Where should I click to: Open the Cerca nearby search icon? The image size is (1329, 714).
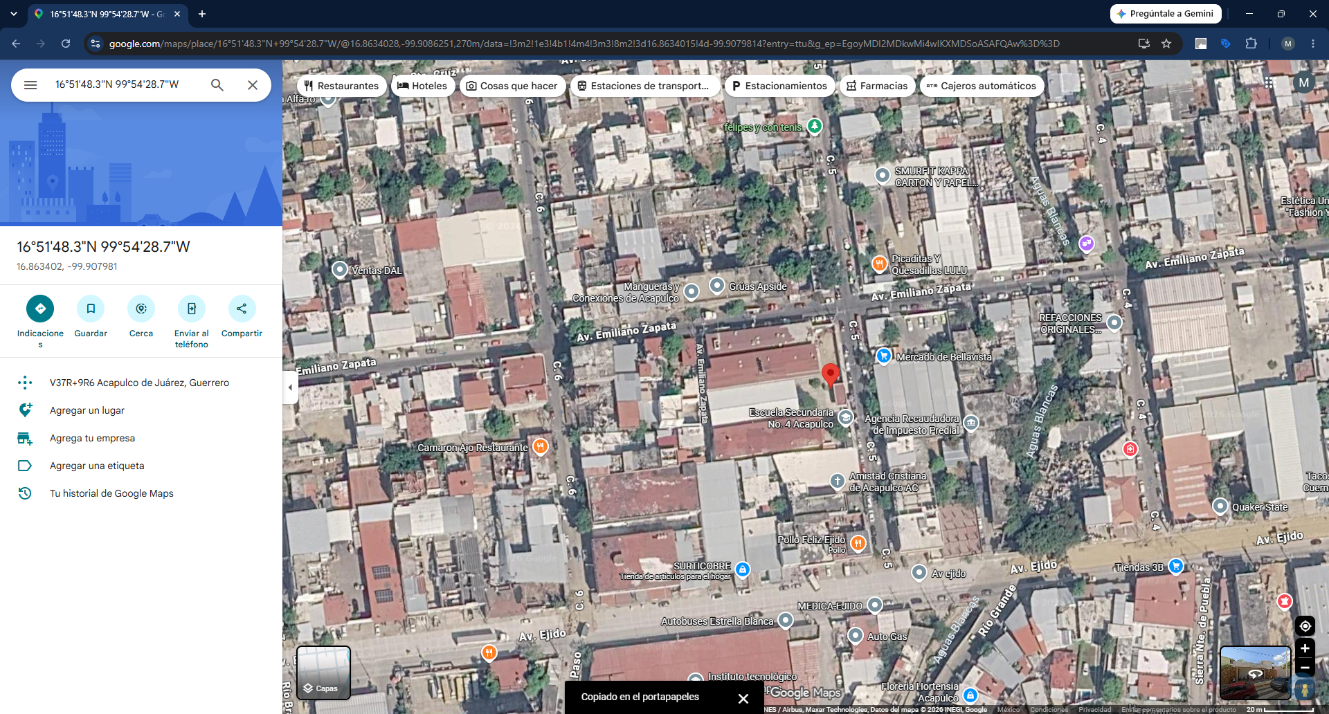click(141, 309)
